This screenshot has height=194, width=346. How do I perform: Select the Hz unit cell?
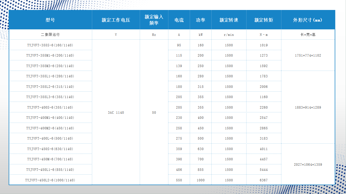pos(154,35)
